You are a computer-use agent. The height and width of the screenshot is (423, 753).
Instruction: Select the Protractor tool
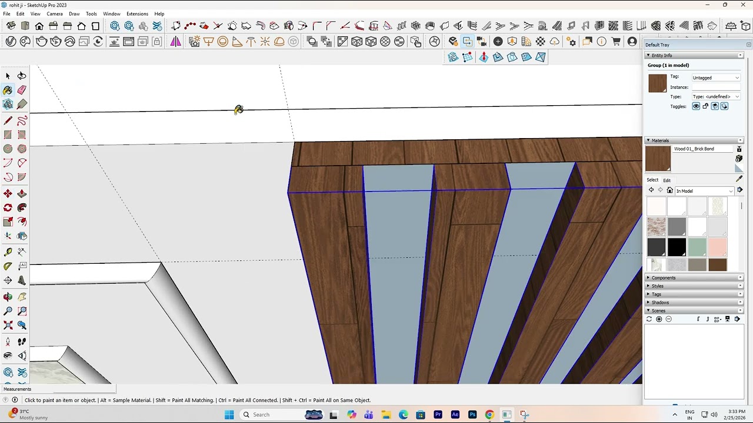[x=8, y=266]
